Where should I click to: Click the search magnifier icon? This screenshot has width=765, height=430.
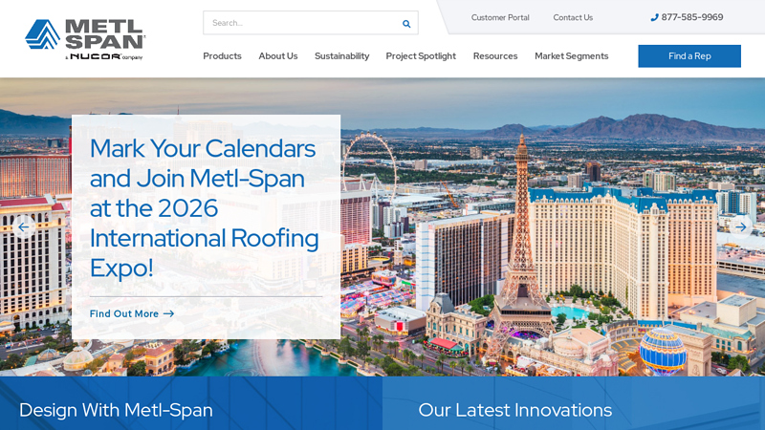406,23
